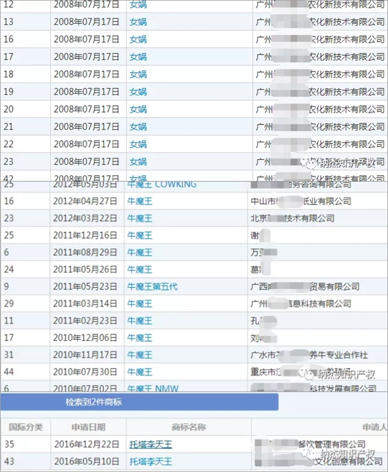Select the date cell 2016年12月22日

(x=86, y=445)
